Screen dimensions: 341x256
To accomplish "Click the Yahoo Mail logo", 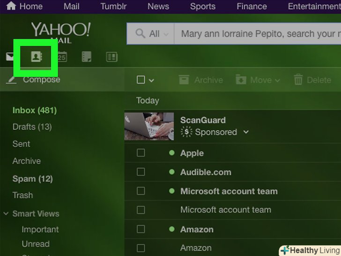I will point(61,33).
